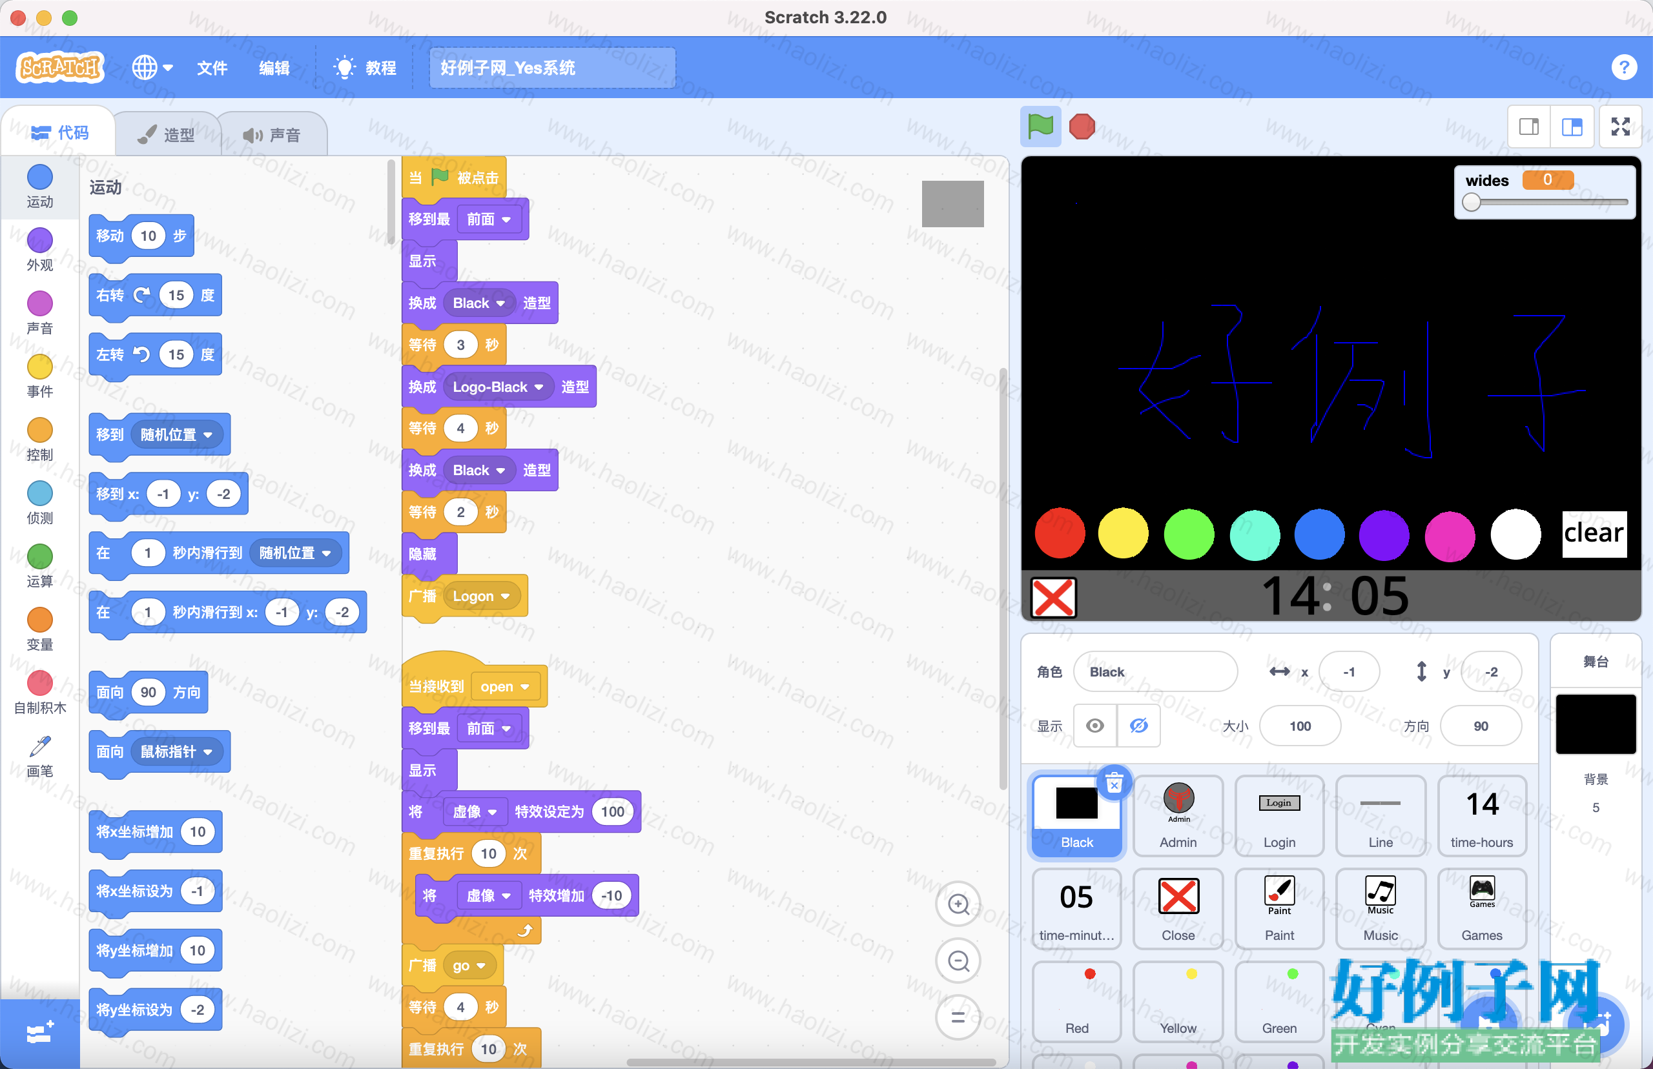
Task: Click the 当绿旗被点击 hat block
Action: pos(453,178)
